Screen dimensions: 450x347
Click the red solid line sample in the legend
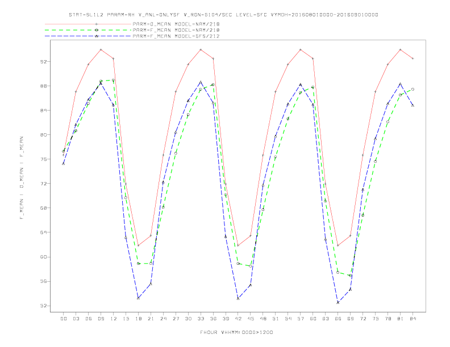tap(88, 24)
